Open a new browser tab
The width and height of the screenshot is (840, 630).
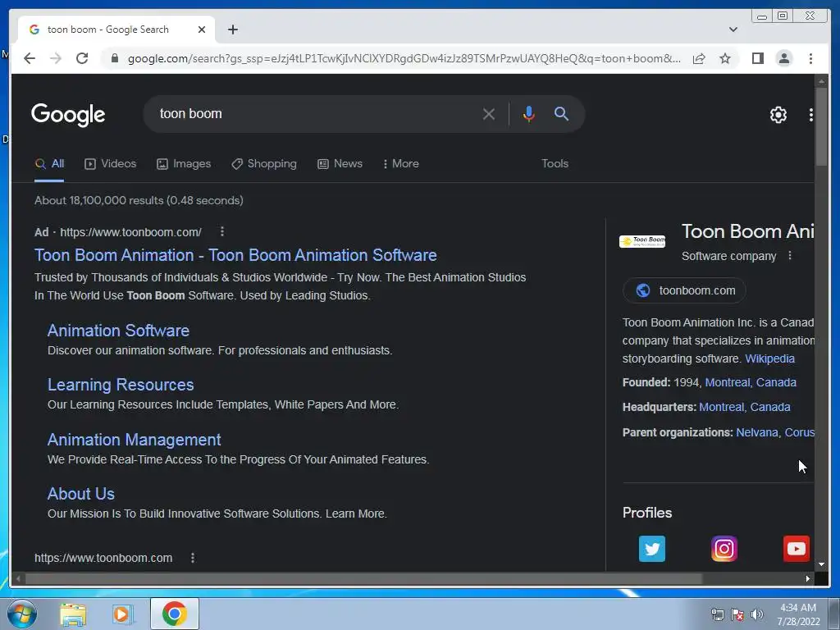(x=232, y=30)
